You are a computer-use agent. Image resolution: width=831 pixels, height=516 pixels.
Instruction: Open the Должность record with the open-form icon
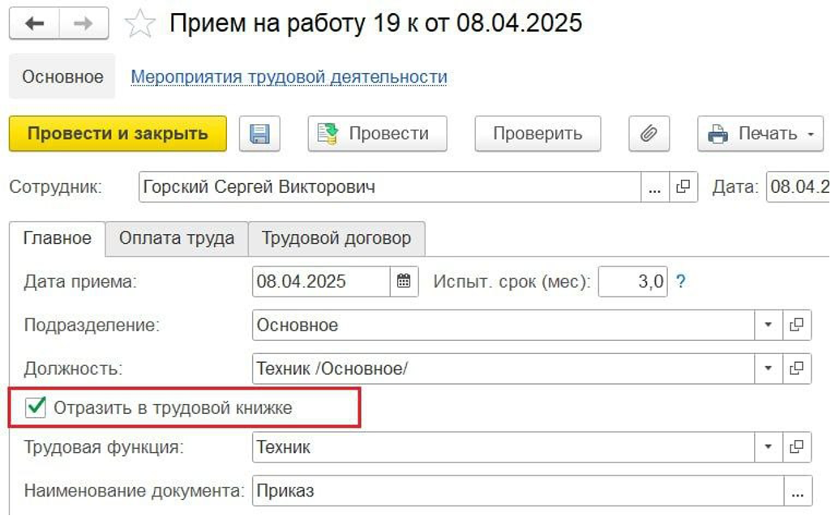pyautogui.click(x=797, y=369)
